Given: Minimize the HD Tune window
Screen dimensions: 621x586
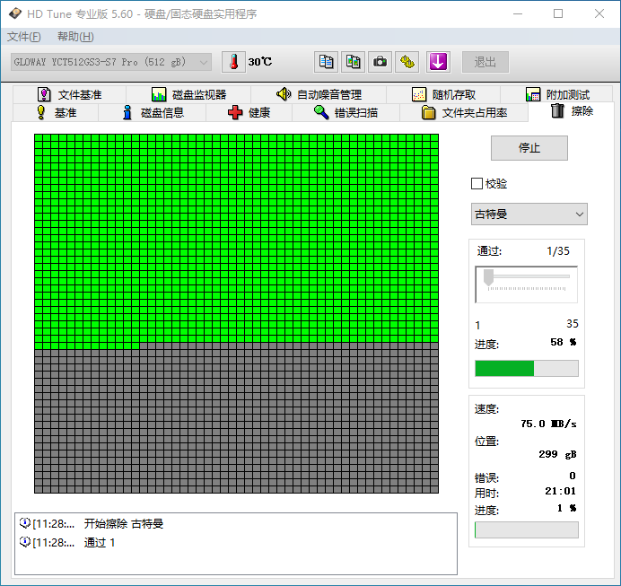Looking at the screenshot, I should click(518, 13).
